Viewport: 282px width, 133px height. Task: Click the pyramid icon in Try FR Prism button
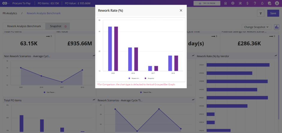[x=200, y=3]
